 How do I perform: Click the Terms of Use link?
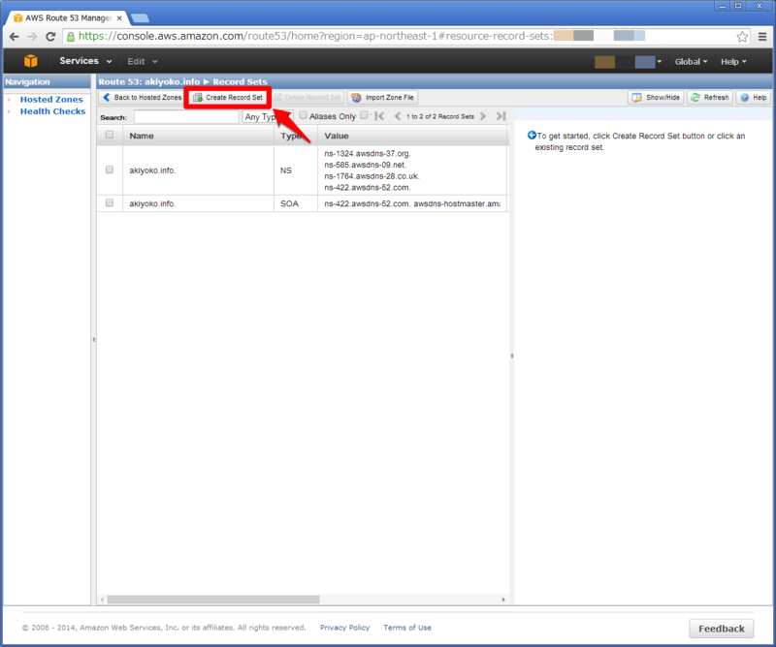click(x=406, y=628)
